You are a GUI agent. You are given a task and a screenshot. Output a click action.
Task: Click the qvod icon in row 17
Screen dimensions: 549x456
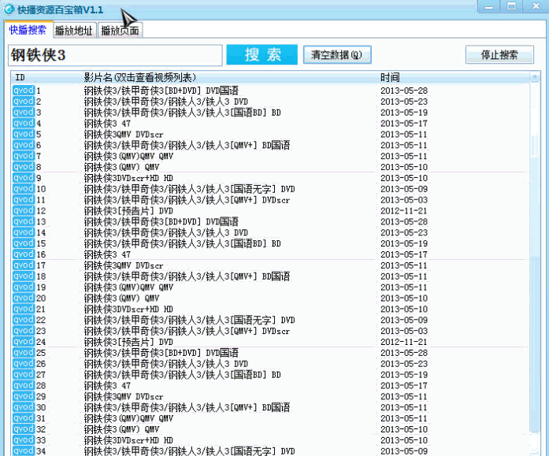[x=24, y=265]
